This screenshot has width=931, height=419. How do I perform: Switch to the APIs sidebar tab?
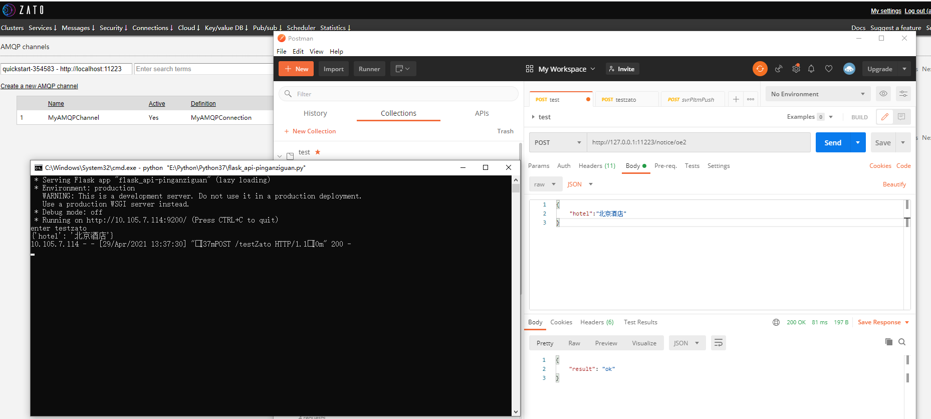coord(482,113)
